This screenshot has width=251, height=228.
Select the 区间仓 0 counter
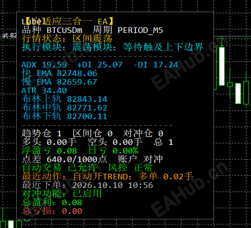[x=93, y=133]
